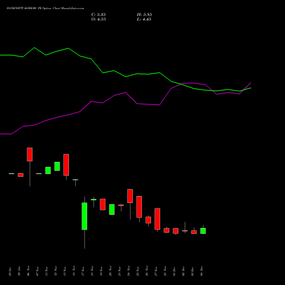Click the 17 Nov date label

(83, 271)
